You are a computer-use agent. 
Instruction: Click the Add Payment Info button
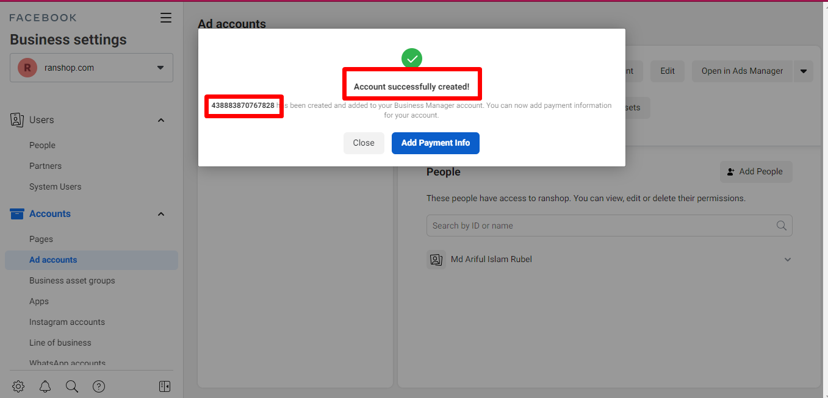pyautogui.click(x=436, y=143)
